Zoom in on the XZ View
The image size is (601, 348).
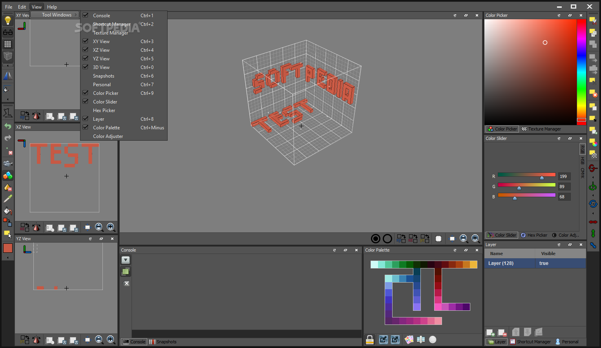[111, 227]
